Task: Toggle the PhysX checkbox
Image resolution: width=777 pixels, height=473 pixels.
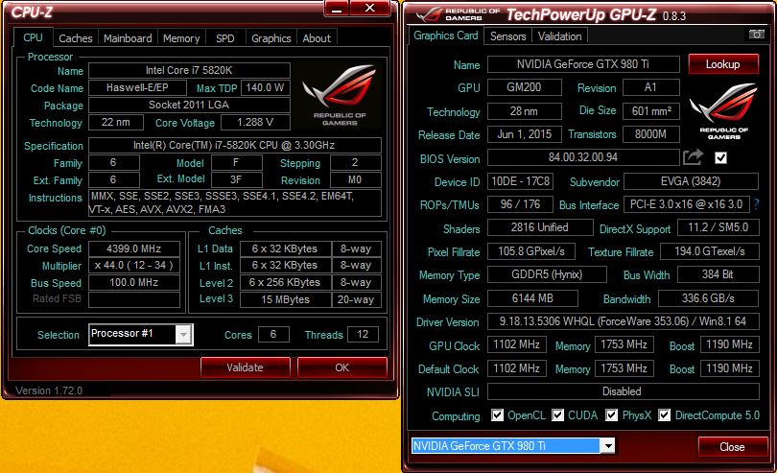Action: (x=611, y=415)
